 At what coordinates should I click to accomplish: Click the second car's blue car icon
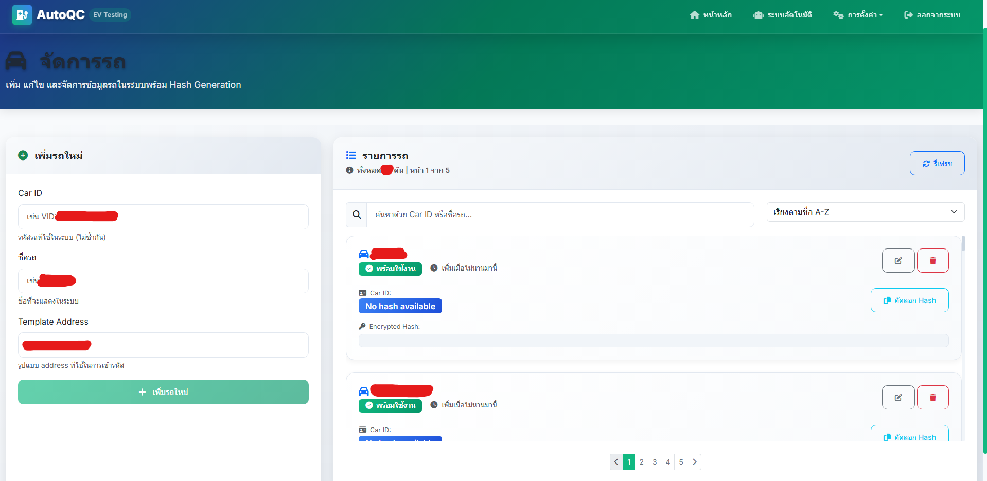pos(364,391)
